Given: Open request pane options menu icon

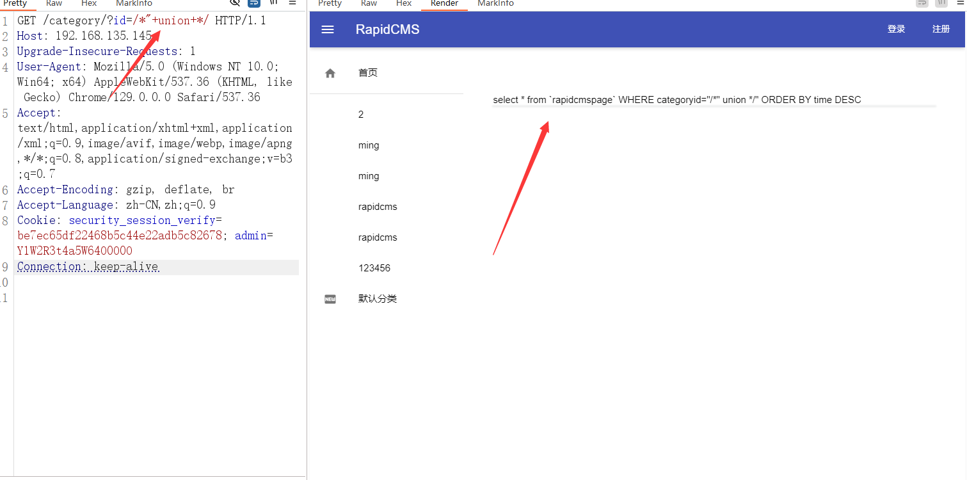Looking at the screenshot, I should [x=292, y=3].
